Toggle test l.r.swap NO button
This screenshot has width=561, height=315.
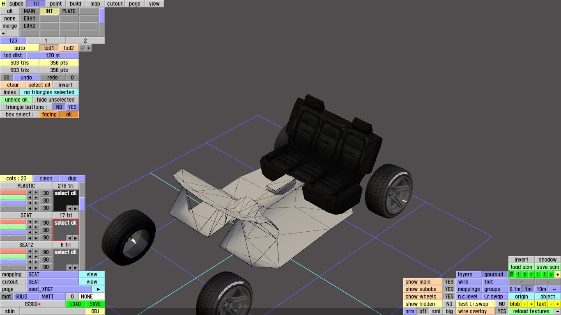click(x=501, y=304)
